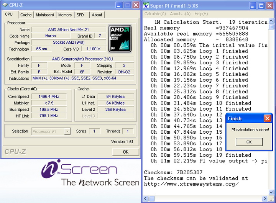Viewport: 276px width, 203px height.
Task: Click the Available real memory =665509888 line
Action: (196, 34)
